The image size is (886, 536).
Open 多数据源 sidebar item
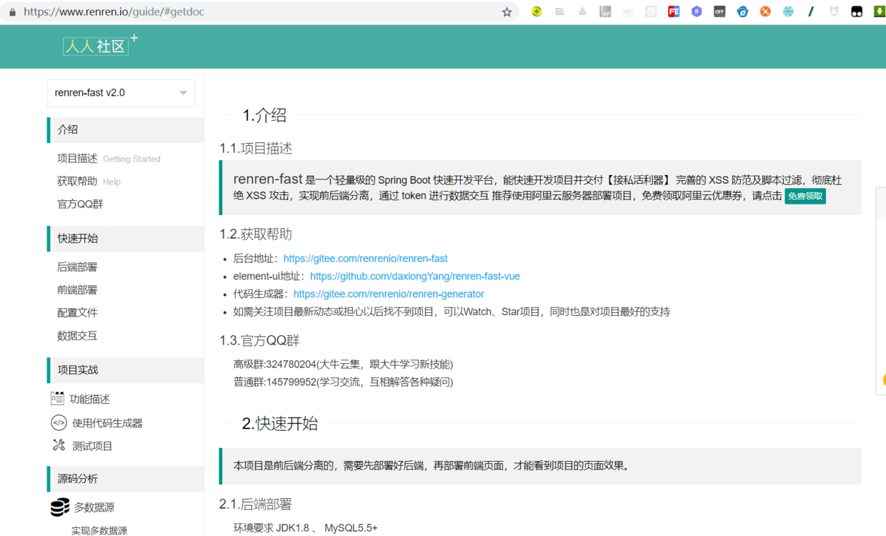(x=94, y=507)
